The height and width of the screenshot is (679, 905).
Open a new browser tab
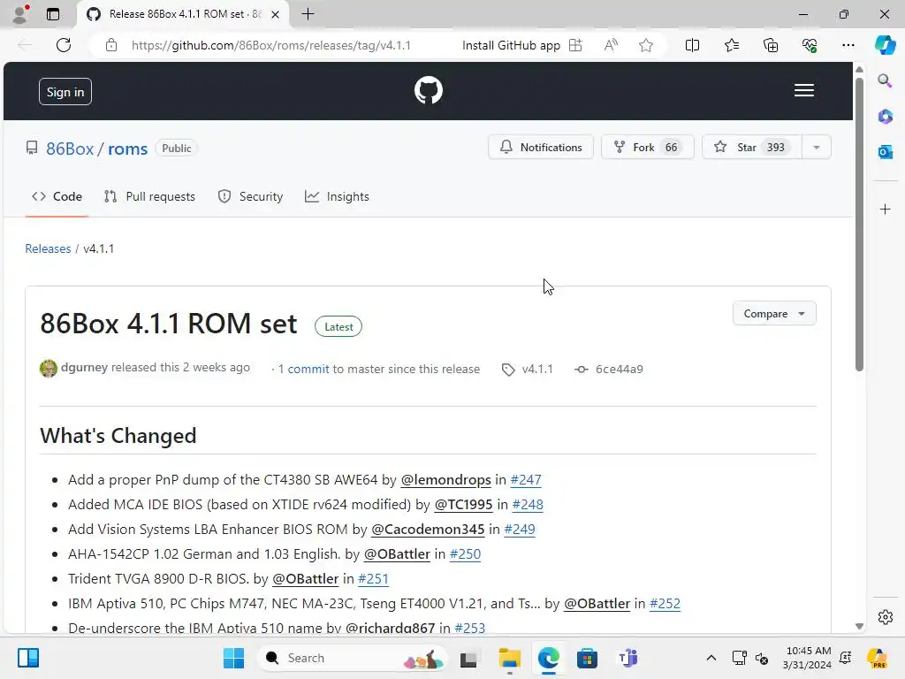click(x=308, y=14)
